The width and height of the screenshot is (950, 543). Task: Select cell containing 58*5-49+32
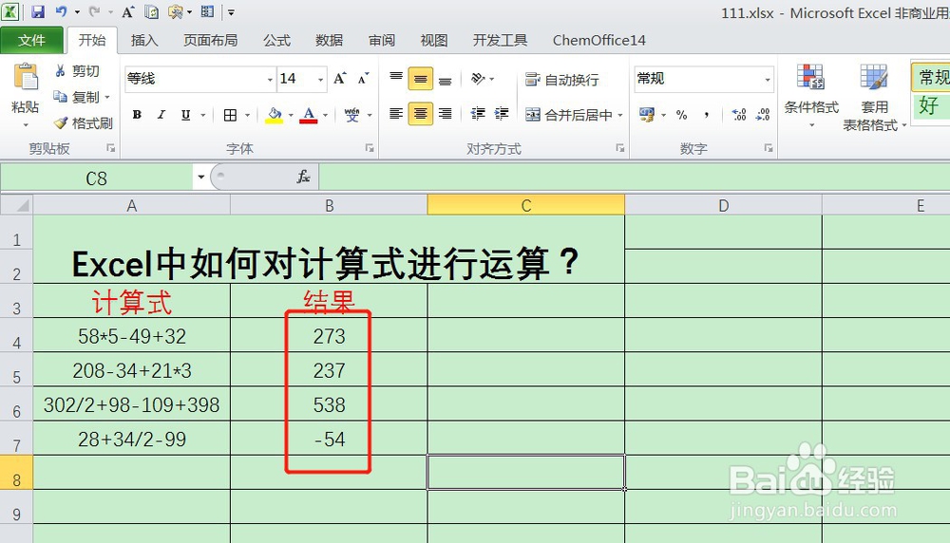tap(131, 336)
